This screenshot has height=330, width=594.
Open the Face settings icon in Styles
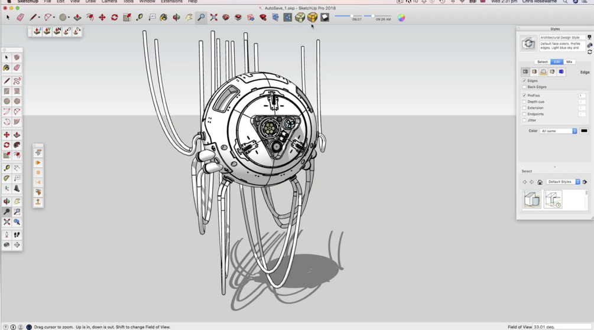[534, 71]
